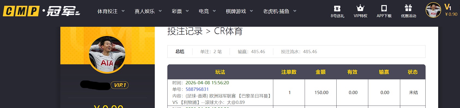Open the 彩票 menu

(x=177, y=11)
